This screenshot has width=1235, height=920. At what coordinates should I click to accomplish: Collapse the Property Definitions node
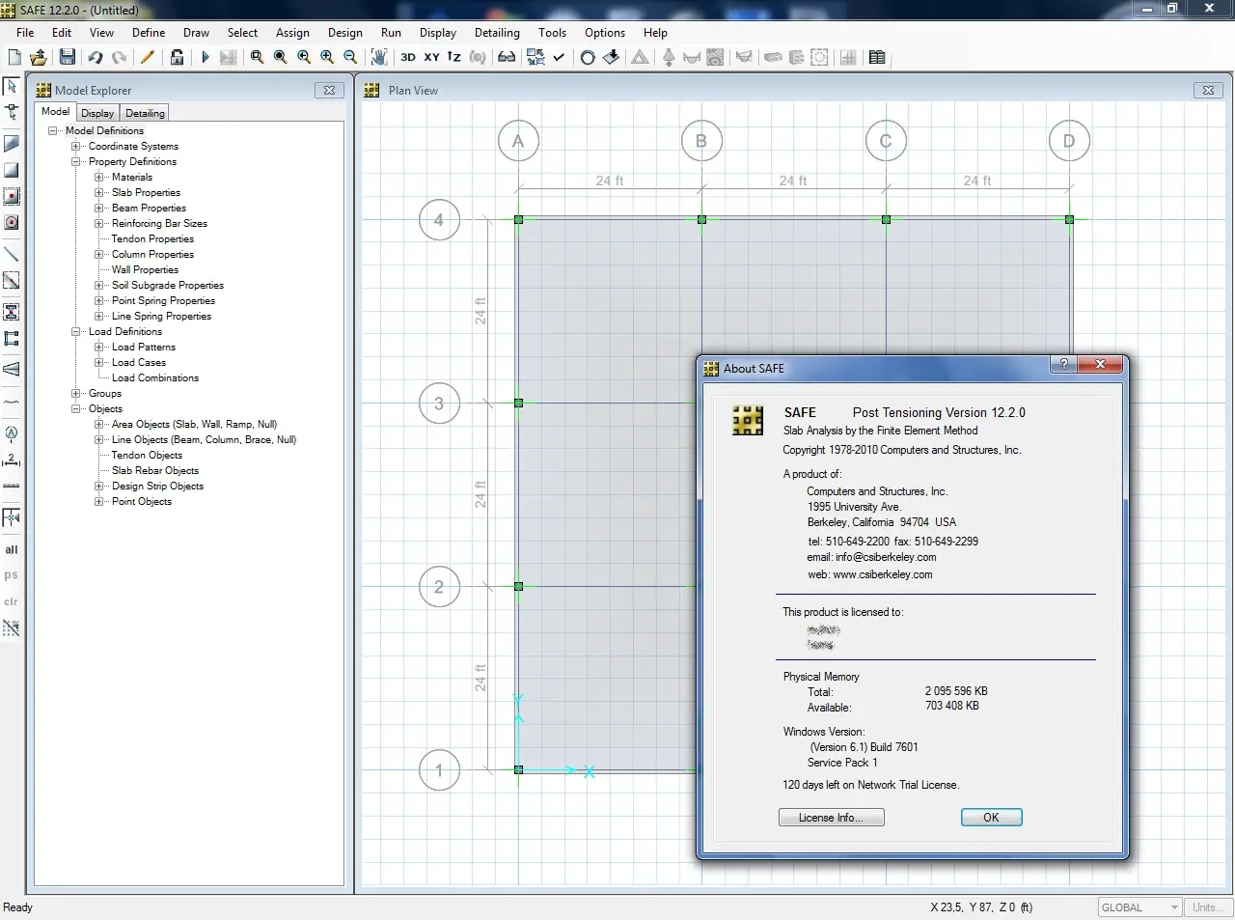coord(76,161)
